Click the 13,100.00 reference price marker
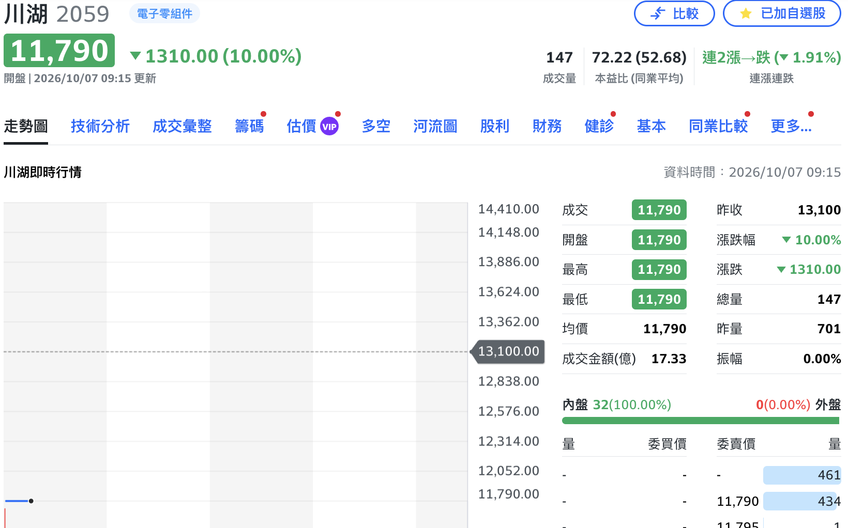Image resolution: width=848 pixels, height=528 pixels. click(x=508, y=351)
